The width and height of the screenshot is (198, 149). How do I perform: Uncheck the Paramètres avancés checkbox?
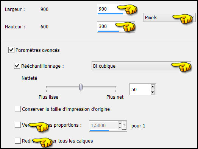click(x=11, y=50)
